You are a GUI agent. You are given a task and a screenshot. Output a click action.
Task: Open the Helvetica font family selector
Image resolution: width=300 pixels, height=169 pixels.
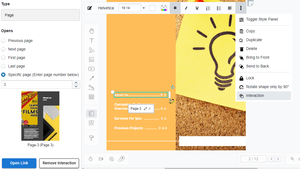pyautogui.click(x=106, y=8)
